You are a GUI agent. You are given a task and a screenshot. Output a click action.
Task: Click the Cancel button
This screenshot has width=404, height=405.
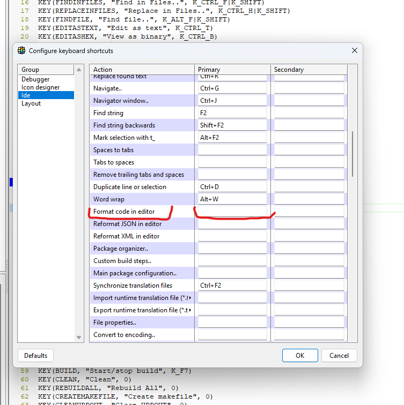(x=339, y=355)
